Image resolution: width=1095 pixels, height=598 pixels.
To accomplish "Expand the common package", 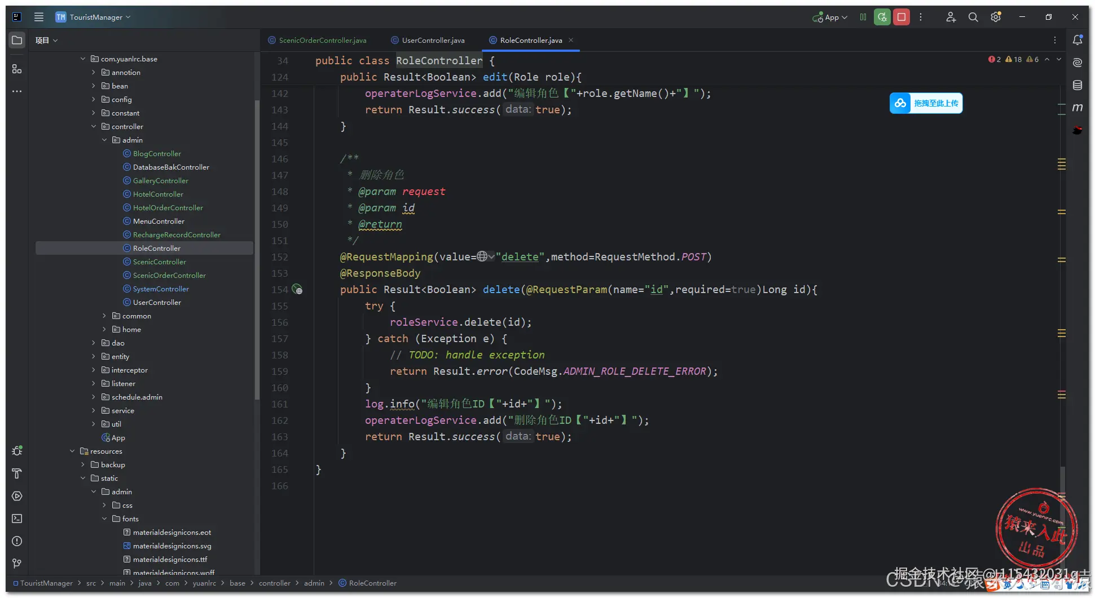I will click(104, 316).
